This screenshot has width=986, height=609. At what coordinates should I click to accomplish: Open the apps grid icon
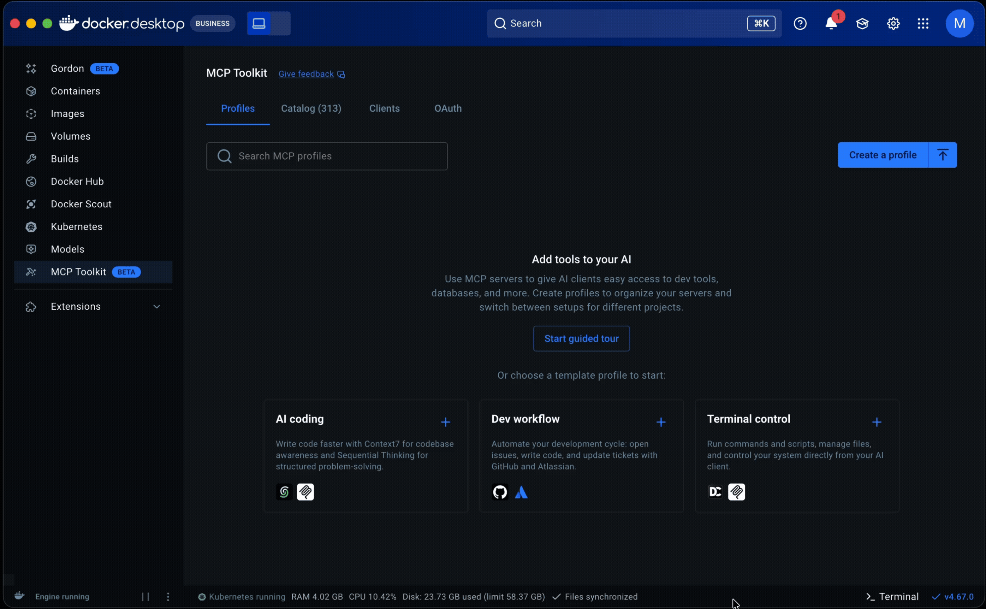click(x=923, y=23)
